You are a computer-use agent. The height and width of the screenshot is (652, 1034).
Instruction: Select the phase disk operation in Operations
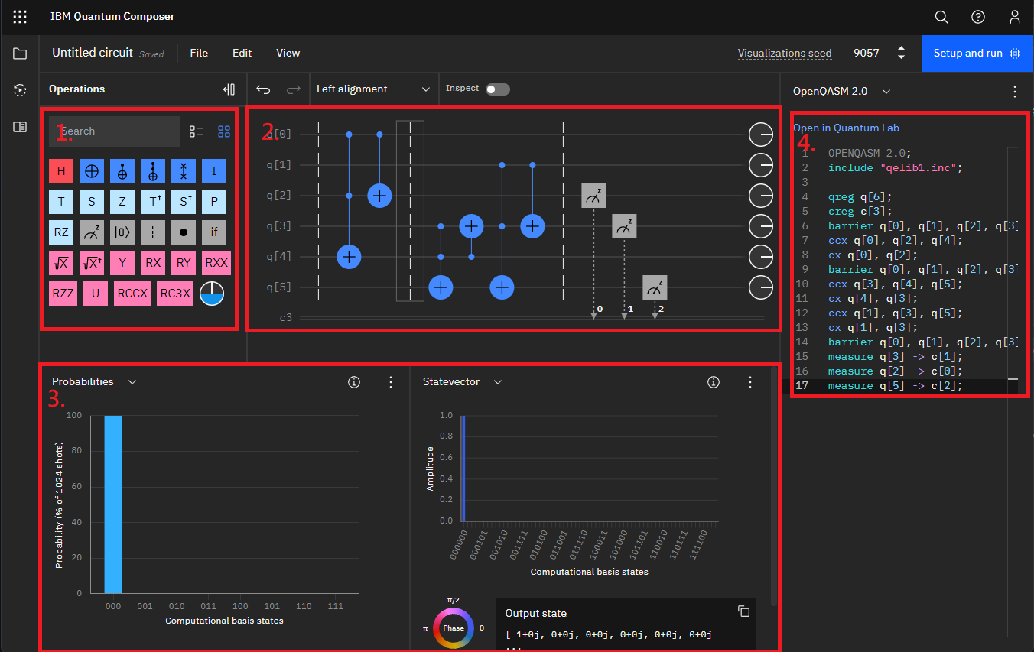pos(212,294)
